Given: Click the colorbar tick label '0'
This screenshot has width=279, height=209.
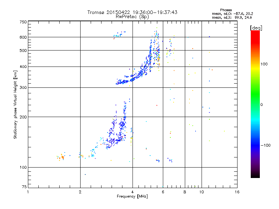Looking at the screenshot, I should [x=262, y=105].
